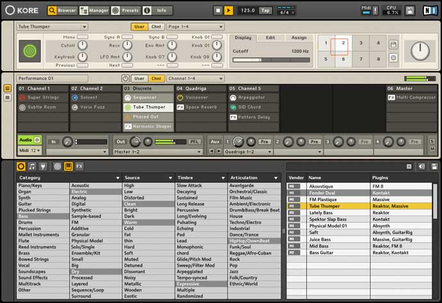This screenshot has height=303, width=442.
Task: Save search with browser floppy disk icon
Action: tap(434, 167)
